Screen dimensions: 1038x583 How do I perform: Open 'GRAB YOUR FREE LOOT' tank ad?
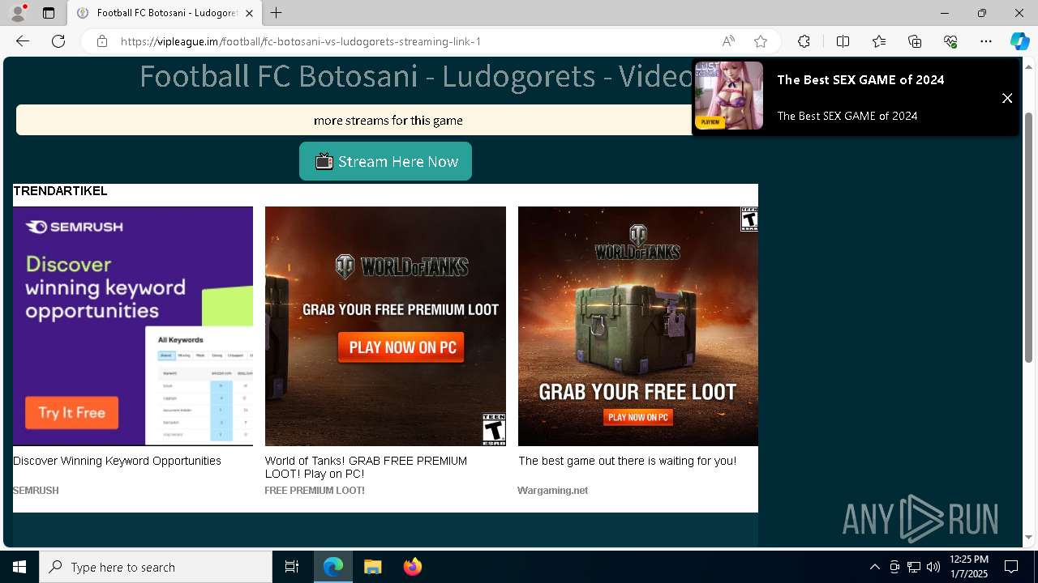pyautogui.click(x=638, y=326)
